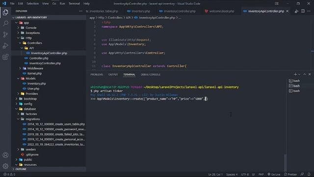Image resolution: width=314 pixels, height=177 pixels.
Task: Open the Extensions view
Action: click(5, 57)
